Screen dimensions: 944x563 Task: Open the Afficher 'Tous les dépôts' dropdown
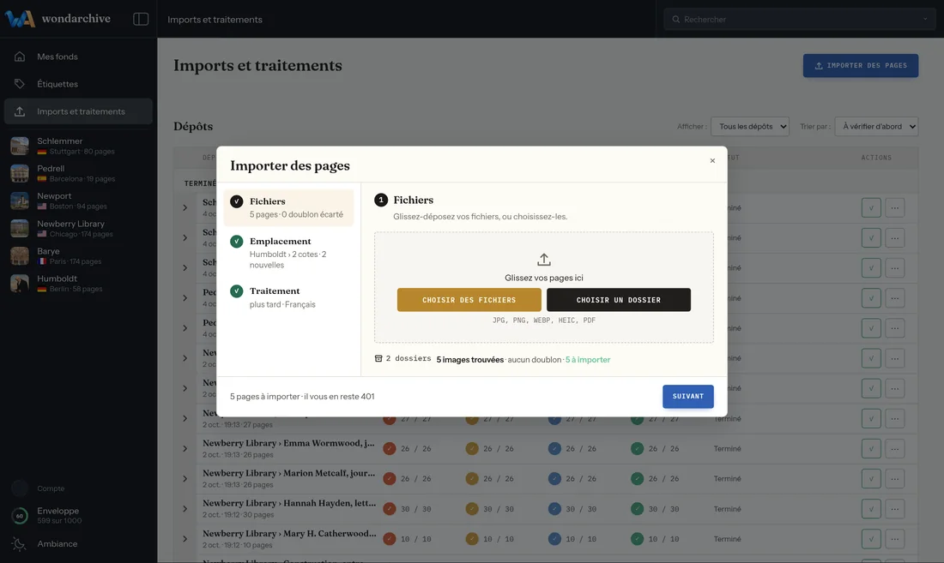pos(749,126)
